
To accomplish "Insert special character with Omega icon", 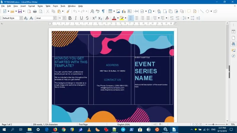I will tap(150, 12).
